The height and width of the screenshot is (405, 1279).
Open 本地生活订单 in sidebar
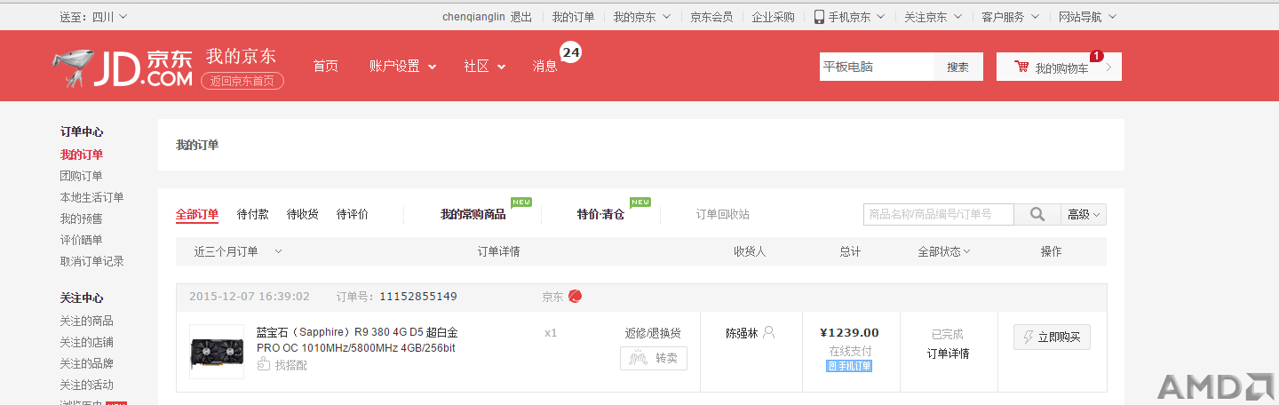[92, 197]
